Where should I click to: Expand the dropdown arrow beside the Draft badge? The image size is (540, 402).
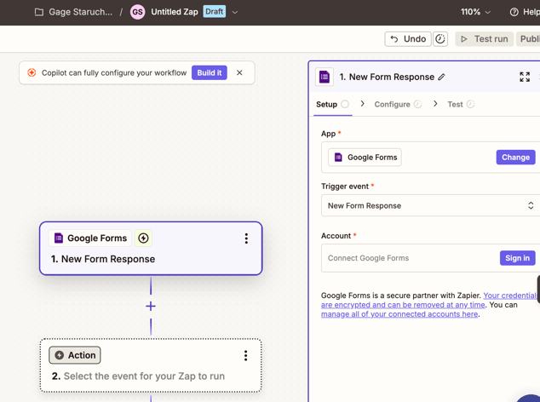(235, 12)
